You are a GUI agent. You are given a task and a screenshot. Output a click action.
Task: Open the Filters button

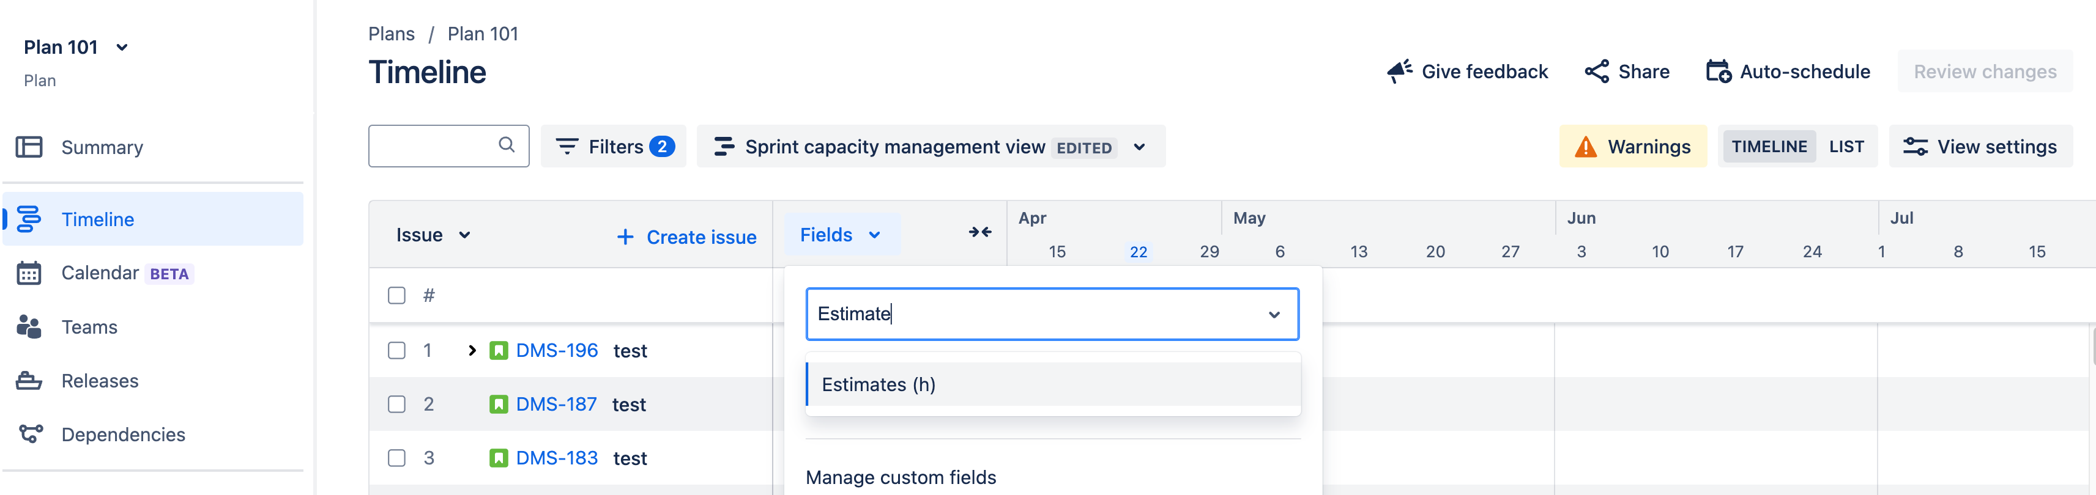click(x=614, y=147)
